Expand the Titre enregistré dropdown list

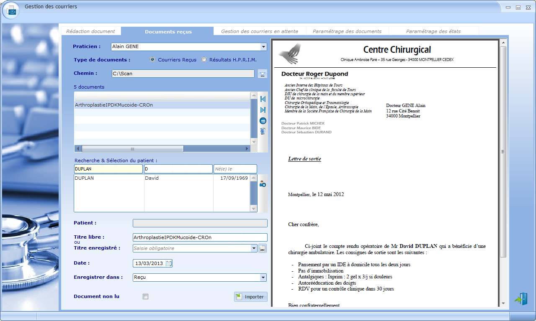pos(254,248)
